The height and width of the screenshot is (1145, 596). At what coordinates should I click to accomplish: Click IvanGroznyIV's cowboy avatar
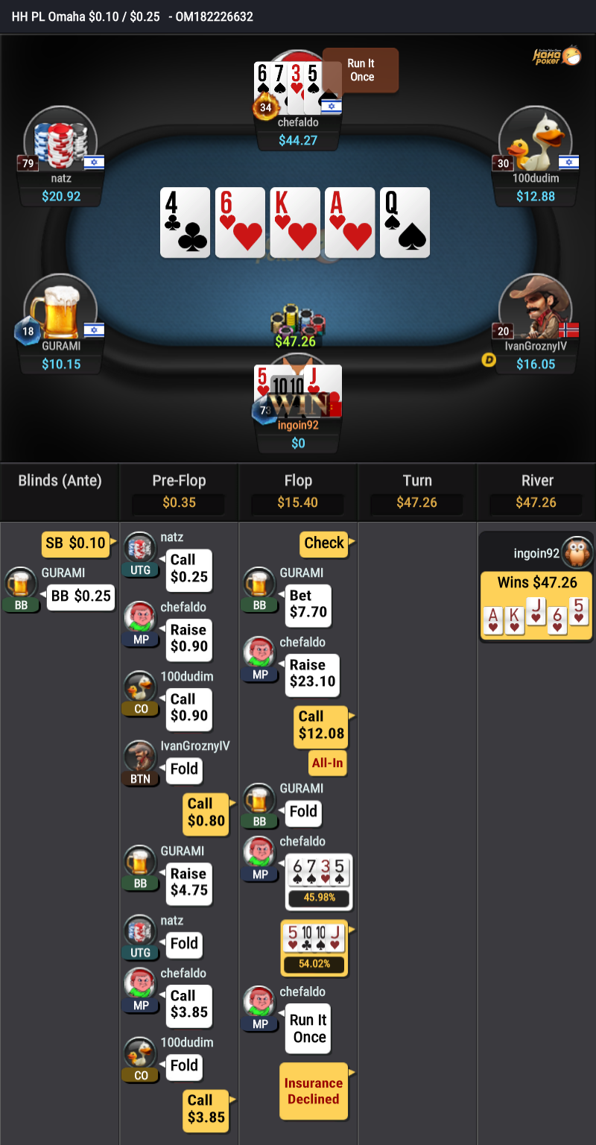(536, 308)
